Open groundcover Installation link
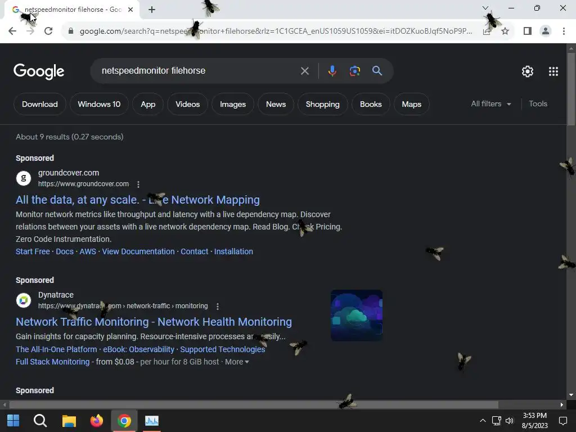Image resolution: width=576 pixels, height=432 pixels. [233, 251]
